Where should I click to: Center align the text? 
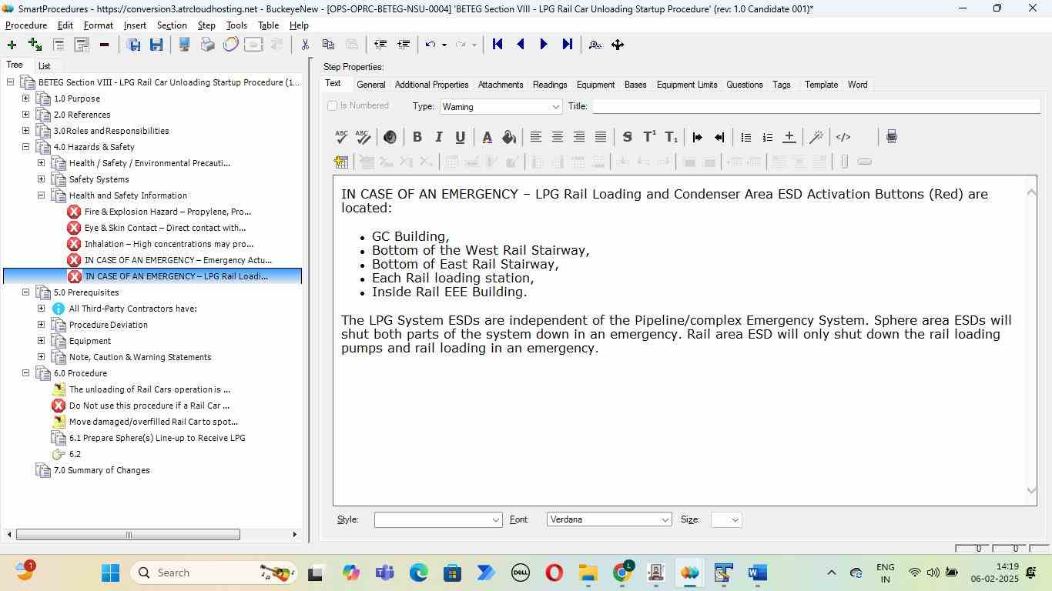557,137
